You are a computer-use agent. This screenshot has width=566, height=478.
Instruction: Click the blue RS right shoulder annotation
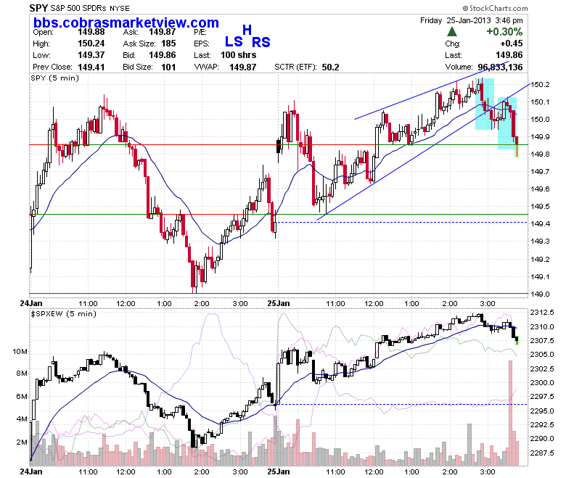pos(261,43)
